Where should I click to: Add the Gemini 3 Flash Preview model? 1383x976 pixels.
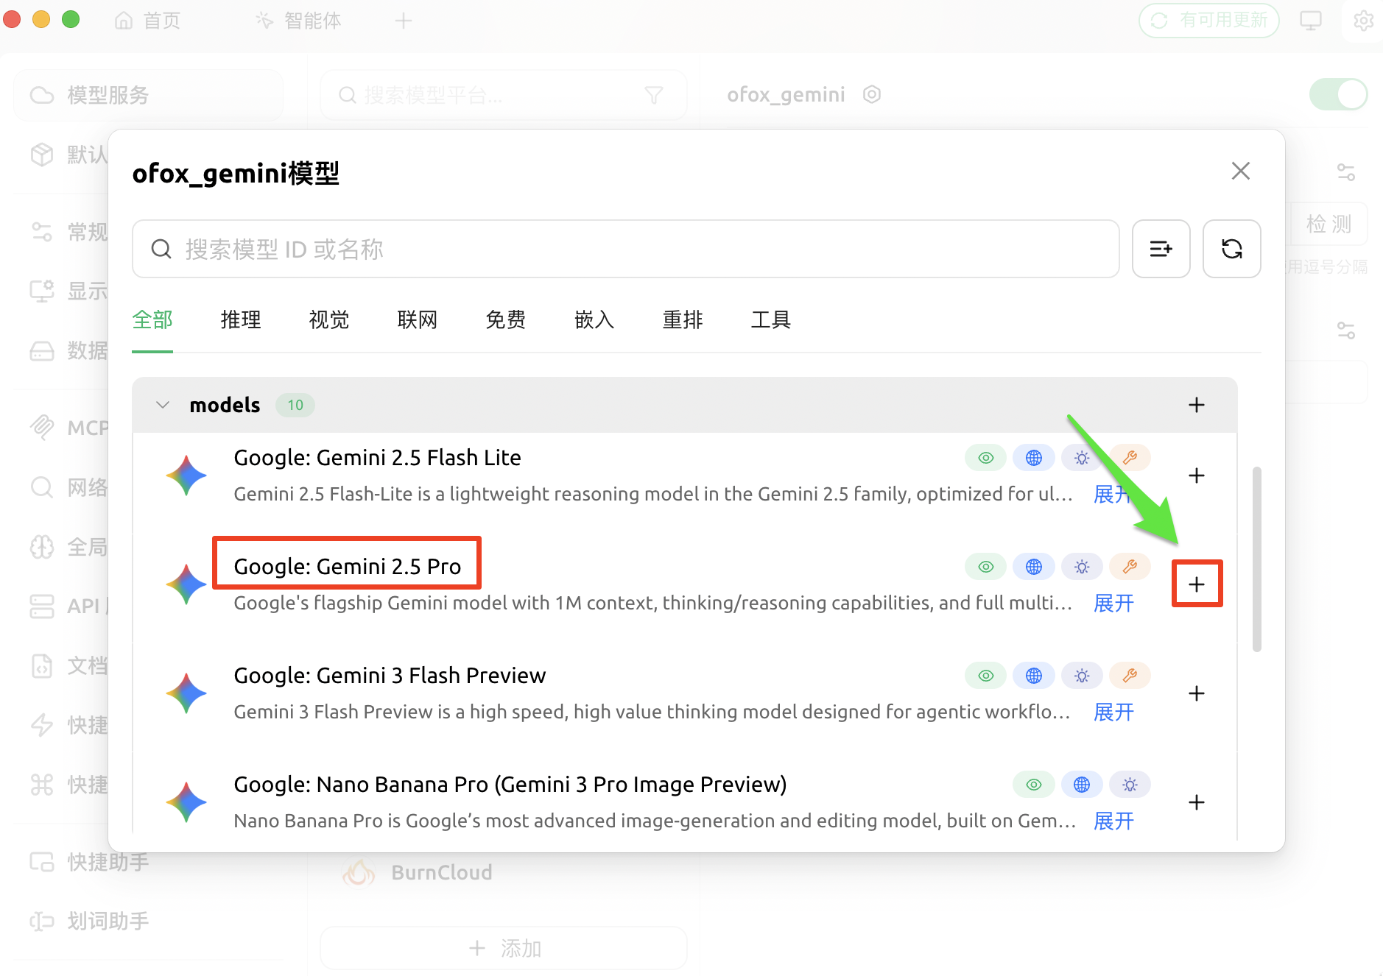pyautogui.click(x=1197, y=693)
